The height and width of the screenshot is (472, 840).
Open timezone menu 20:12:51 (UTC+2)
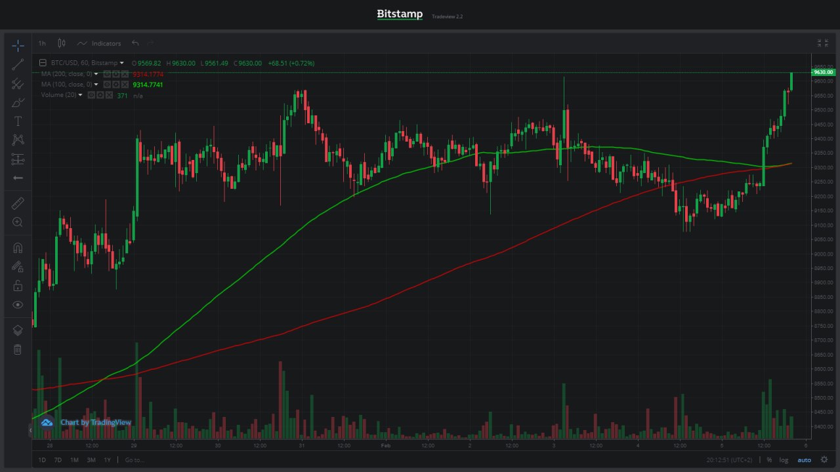730,460
